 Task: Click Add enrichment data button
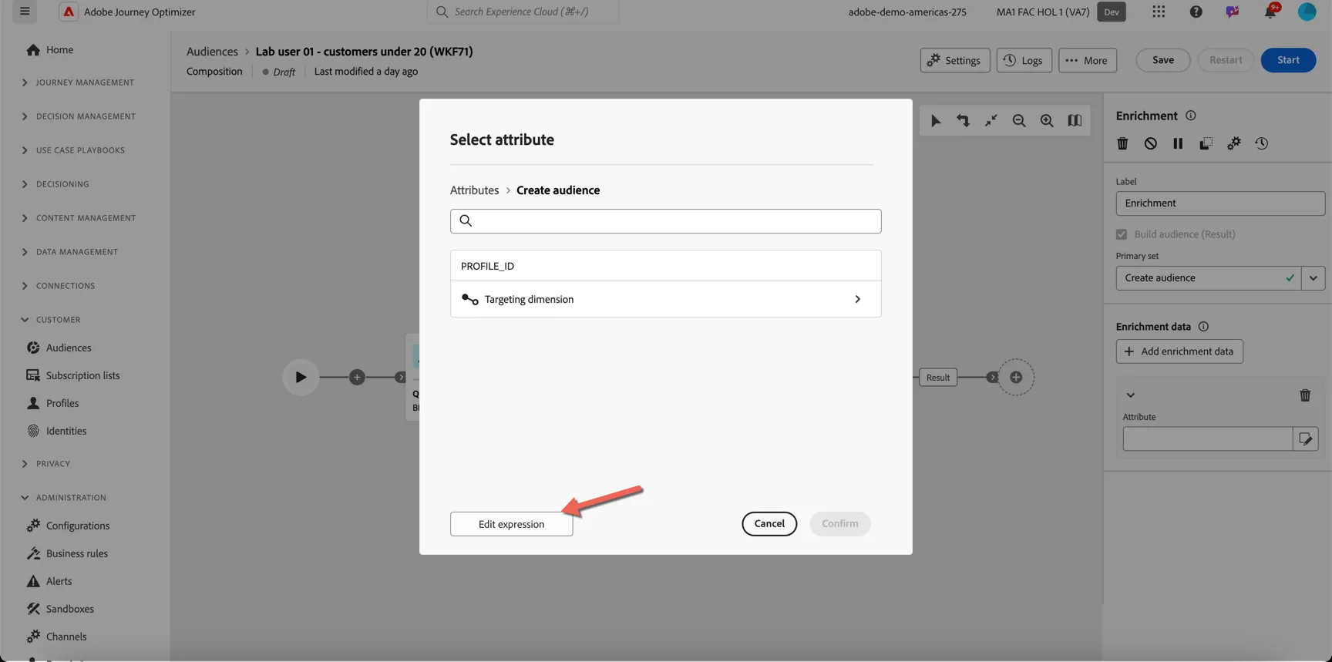pyautogui.click(x=1179, y=351)
